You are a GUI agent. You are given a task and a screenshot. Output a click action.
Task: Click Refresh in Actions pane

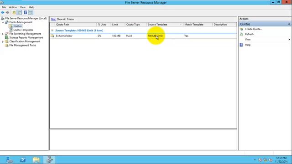pos(249,34)
